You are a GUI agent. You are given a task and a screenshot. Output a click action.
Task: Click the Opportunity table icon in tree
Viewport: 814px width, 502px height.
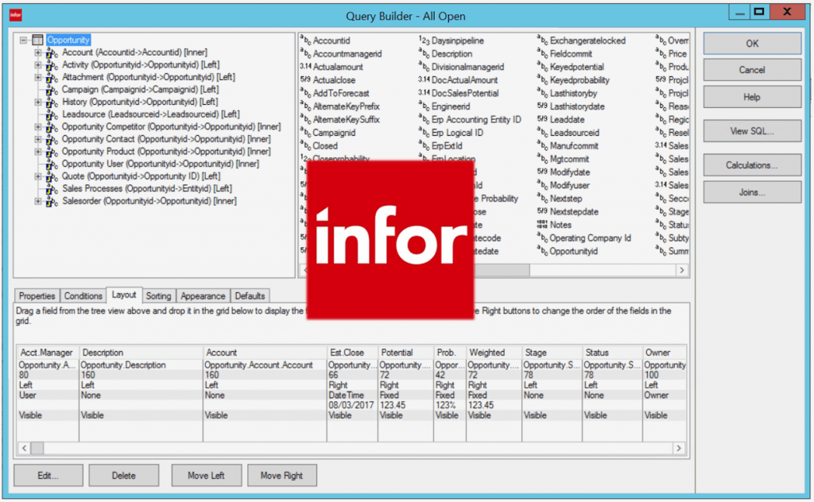point(37,40)
